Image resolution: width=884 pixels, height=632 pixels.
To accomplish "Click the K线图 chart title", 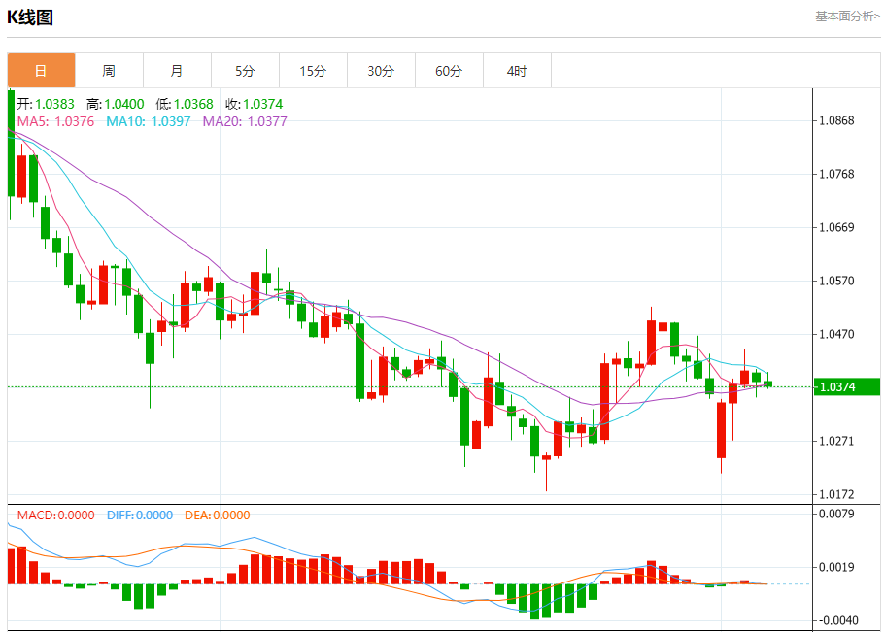I will click(x=30, y=17).
